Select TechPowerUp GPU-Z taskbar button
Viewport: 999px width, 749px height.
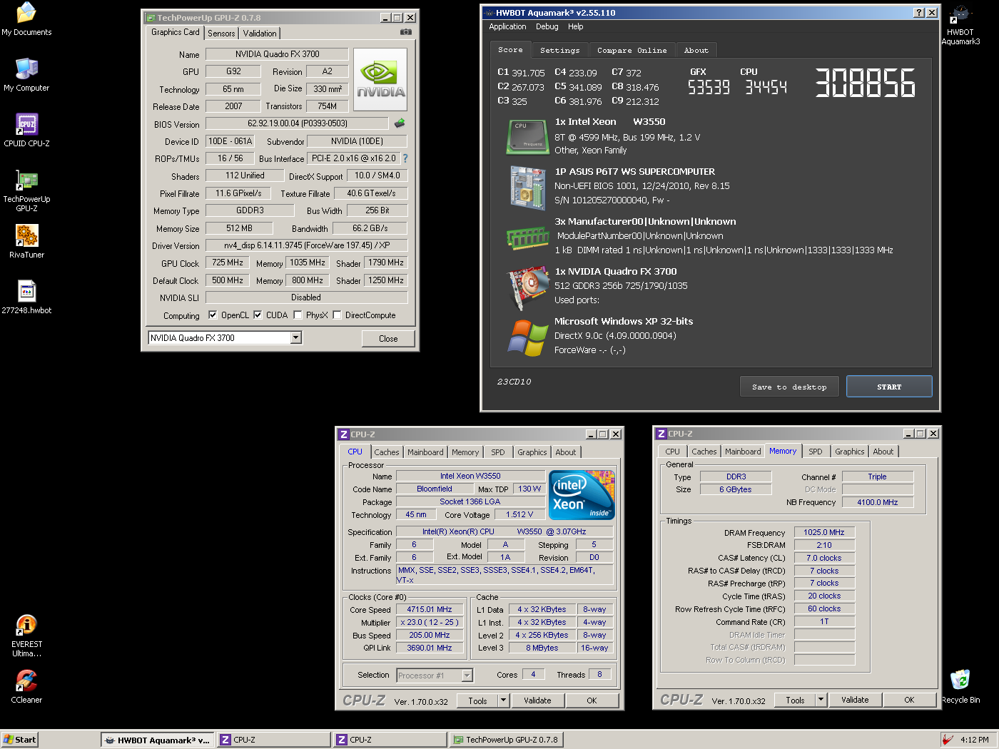507,740
